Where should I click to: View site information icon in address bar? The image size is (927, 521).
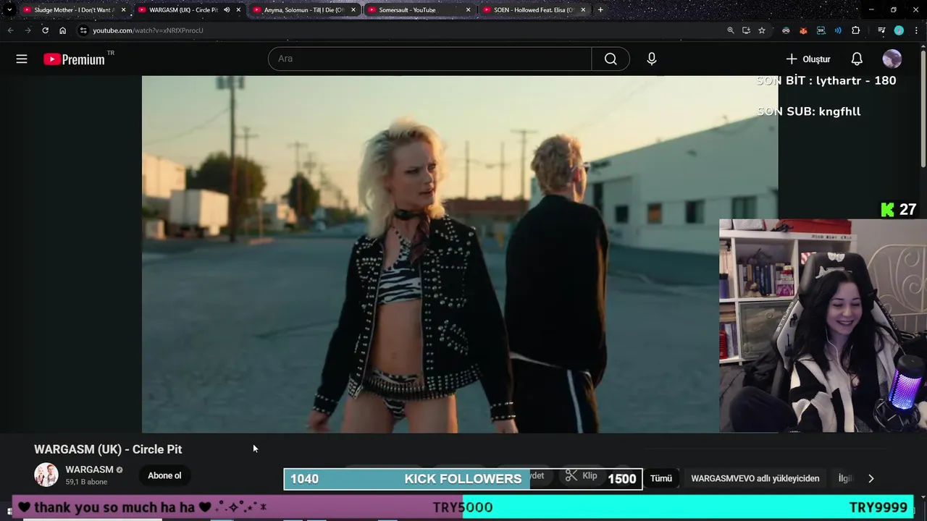click(x=83, y=30)
